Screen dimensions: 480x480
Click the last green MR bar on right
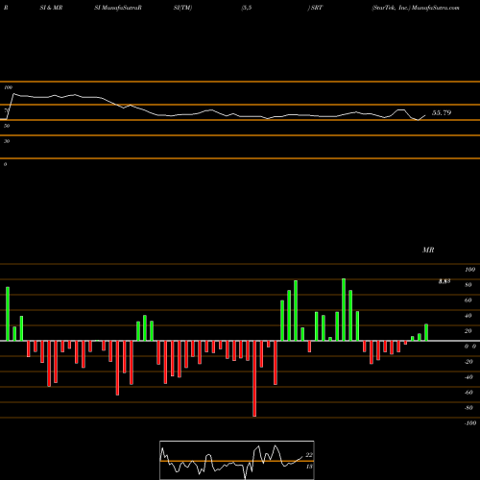426,332
